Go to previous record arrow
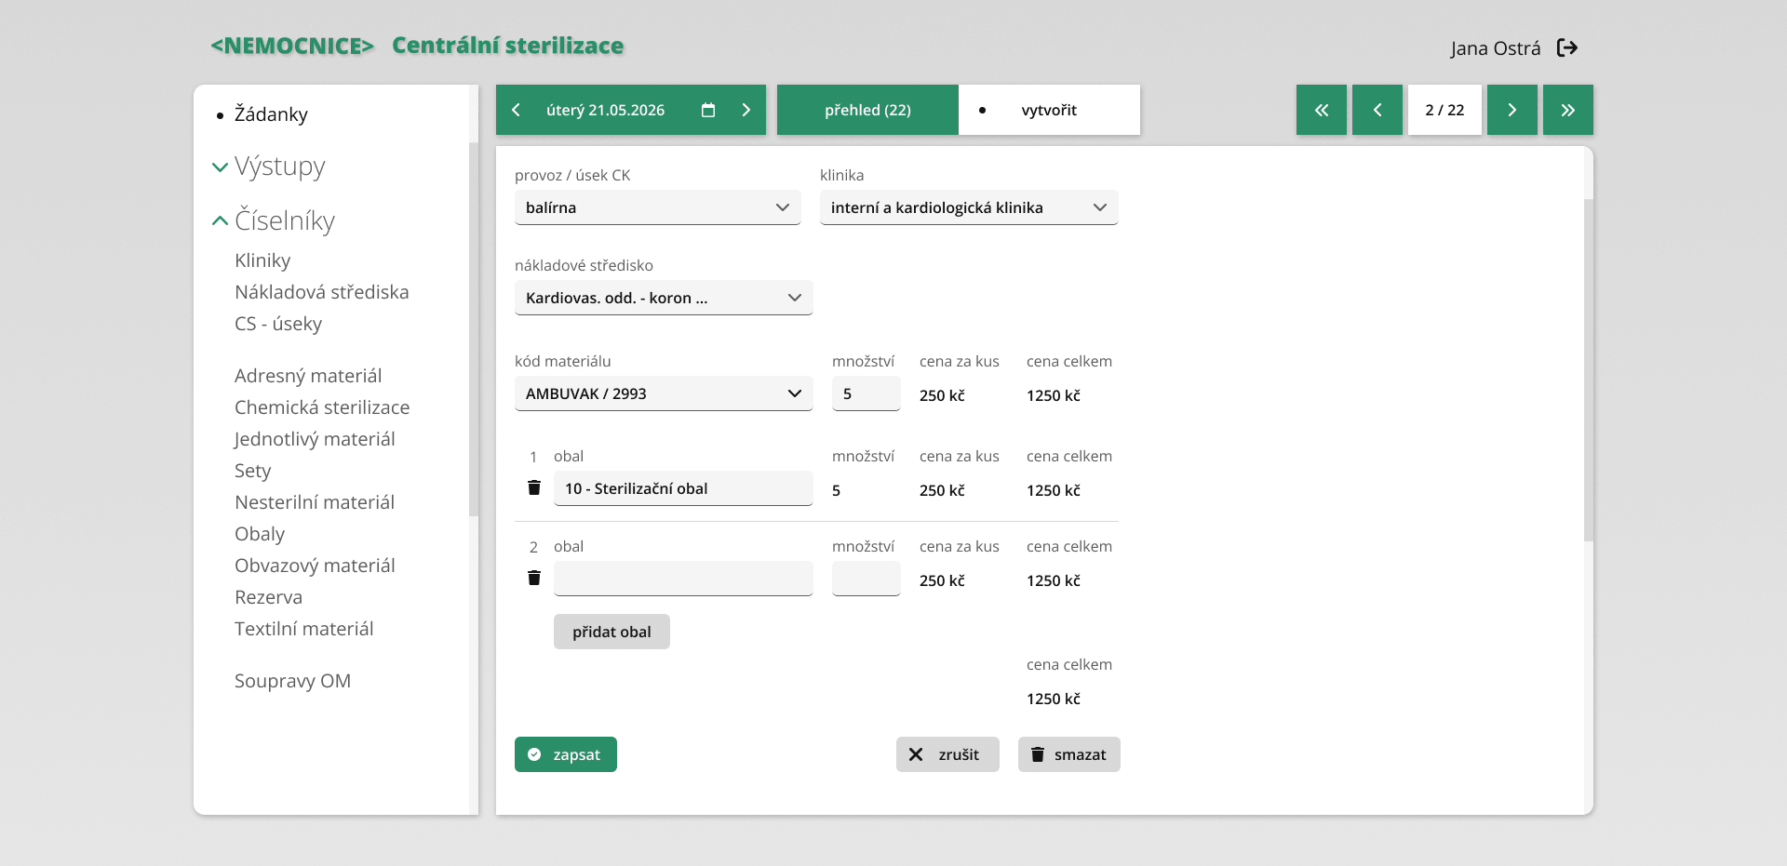Viewport: 1787px width, 866px height. pos(1377,110)
